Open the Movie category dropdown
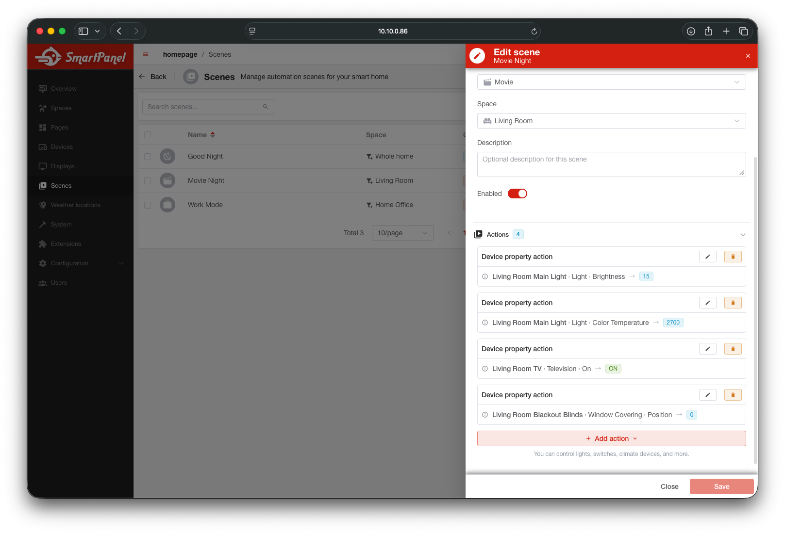Image resolution: width=785 pixels, height=534 pixels. tap(611, 82)
